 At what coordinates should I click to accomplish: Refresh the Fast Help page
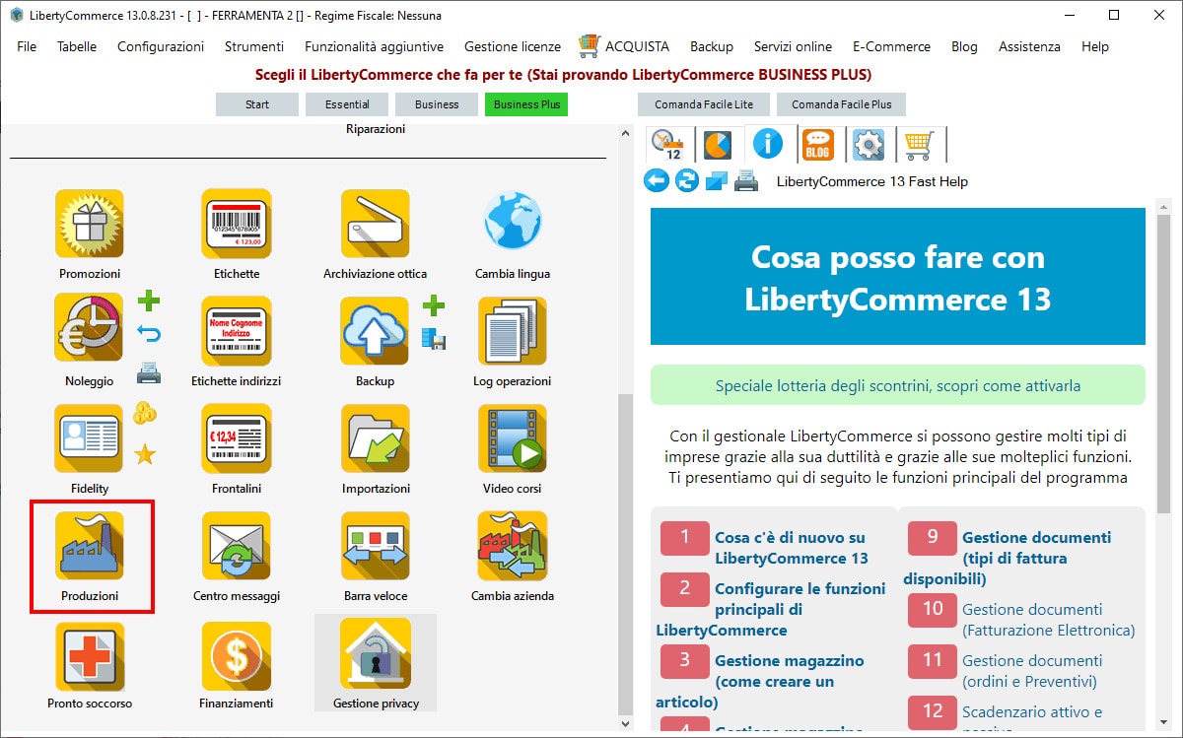point(687,181)
